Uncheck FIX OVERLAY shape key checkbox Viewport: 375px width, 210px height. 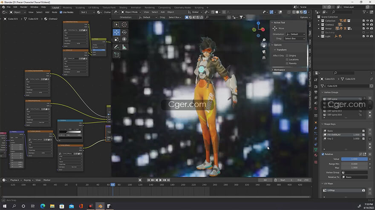click(x=363, y=135)
